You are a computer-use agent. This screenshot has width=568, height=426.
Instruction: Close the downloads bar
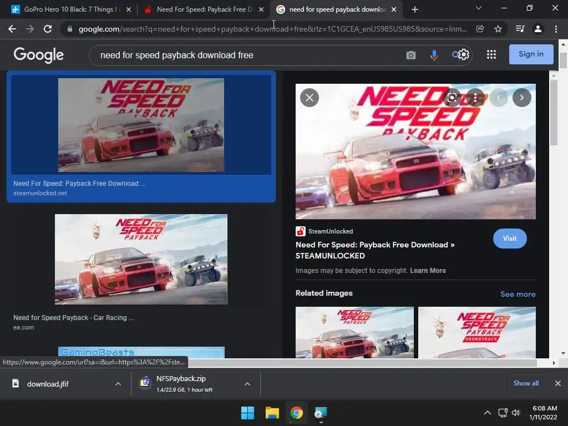558,383
